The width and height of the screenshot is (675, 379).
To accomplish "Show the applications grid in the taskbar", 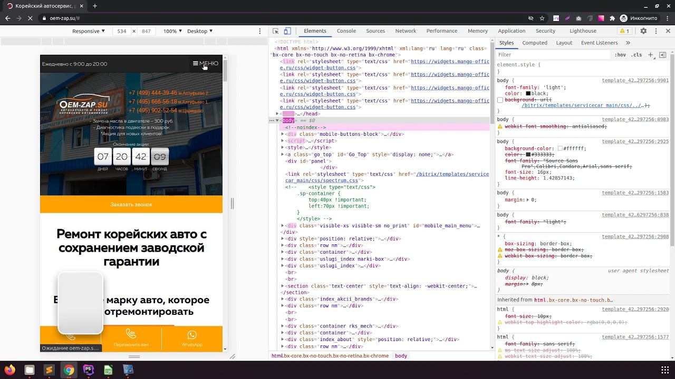I will pyautogui.click(x=665, y=370).
